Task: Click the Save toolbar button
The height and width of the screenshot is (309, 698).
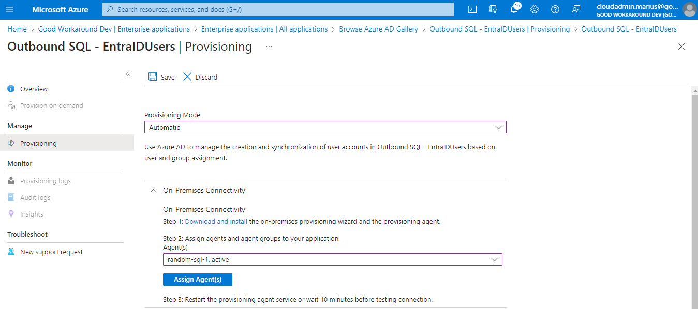Action: (161, 77)
